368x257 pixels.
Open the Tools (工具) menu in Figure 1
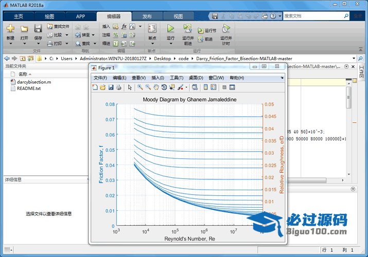177,78
